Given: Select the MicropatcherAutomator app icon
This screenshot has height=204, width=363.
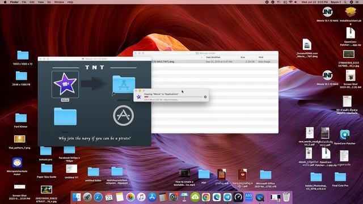Looking at the screenshot, I should tap(17, 163).
